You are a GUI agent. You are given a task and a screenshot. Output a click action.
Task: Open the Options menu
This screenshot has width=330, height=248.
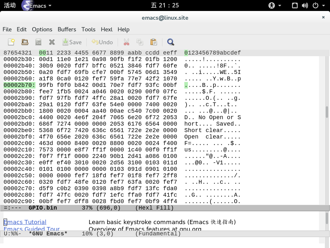[42, 29]
